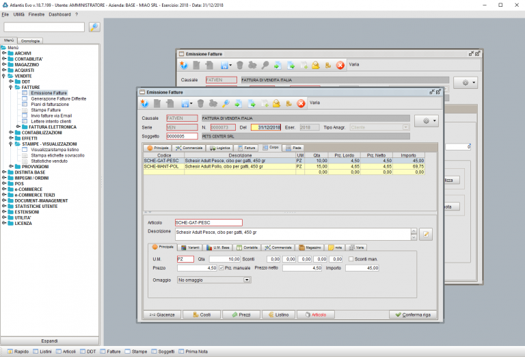Click the save floppy icon in the back Emissione Fatture window

coord(224,65)
